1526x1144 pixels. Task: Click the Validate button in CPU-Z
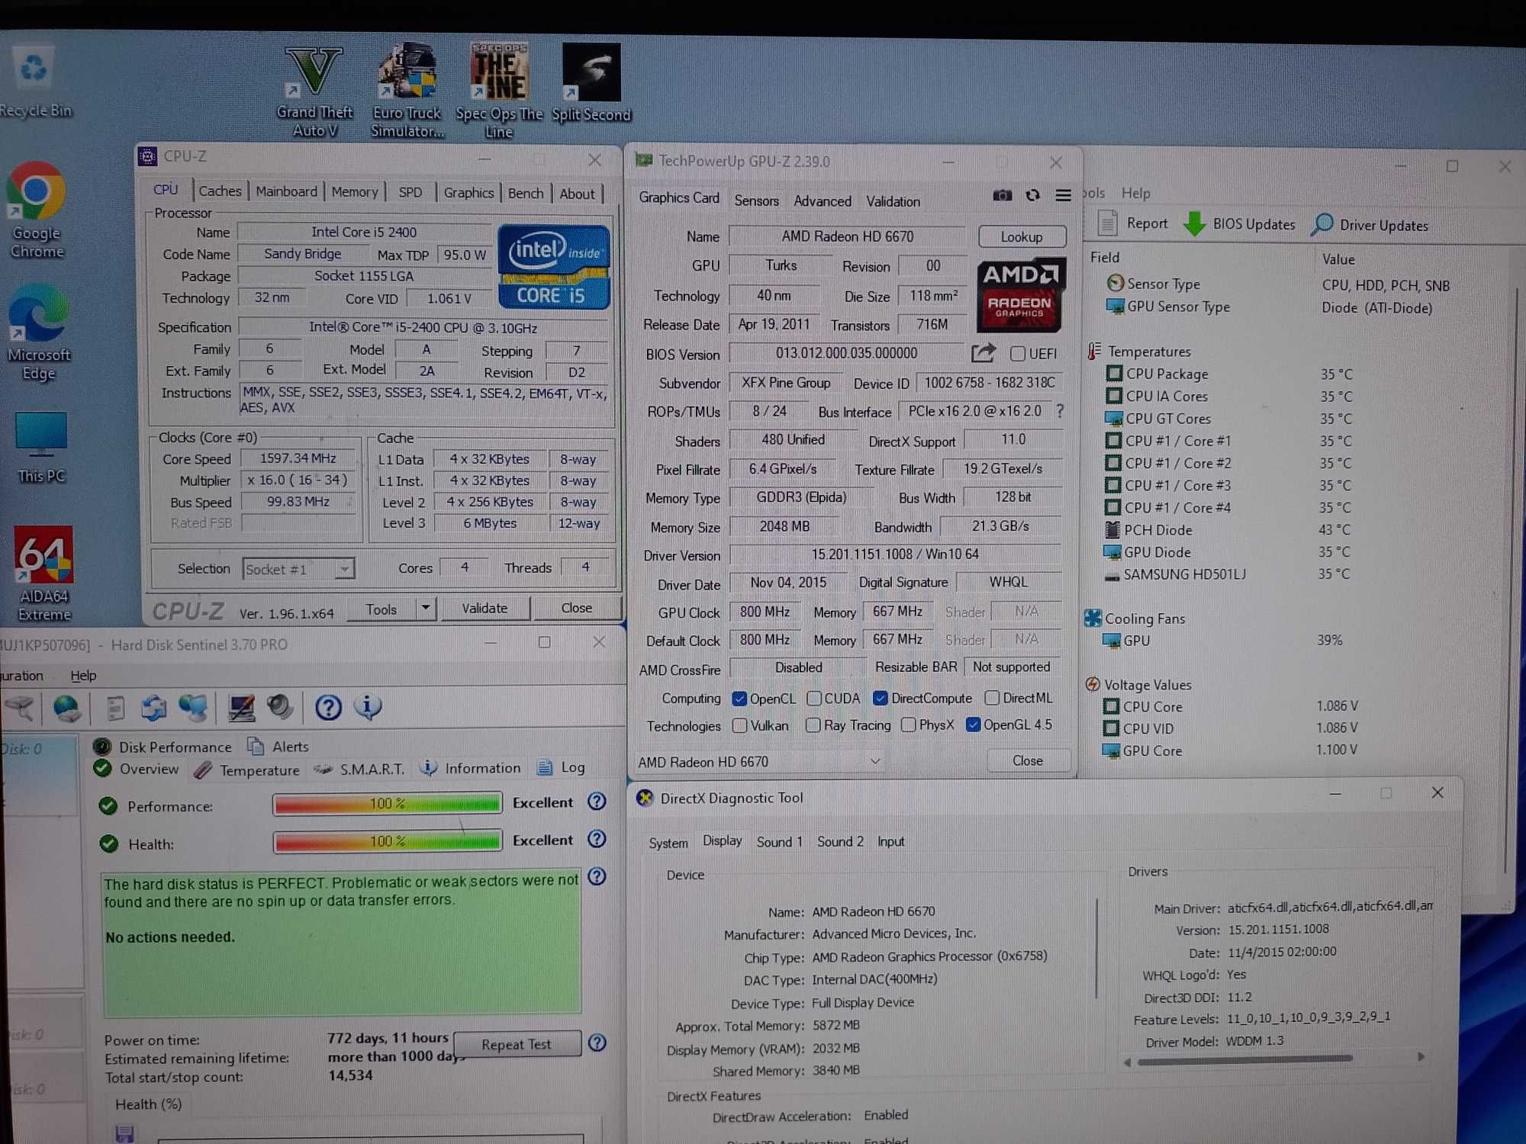point(485,608)
